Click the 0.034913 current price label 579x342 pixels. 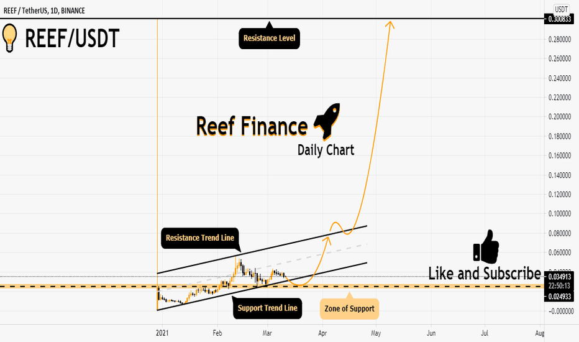coord(559,277)
